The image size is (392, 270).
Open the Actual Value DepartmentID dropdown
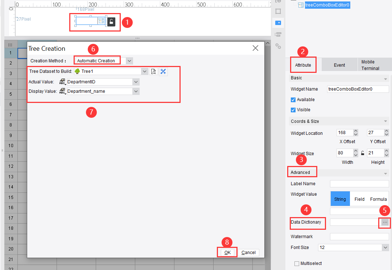[136, 82]
